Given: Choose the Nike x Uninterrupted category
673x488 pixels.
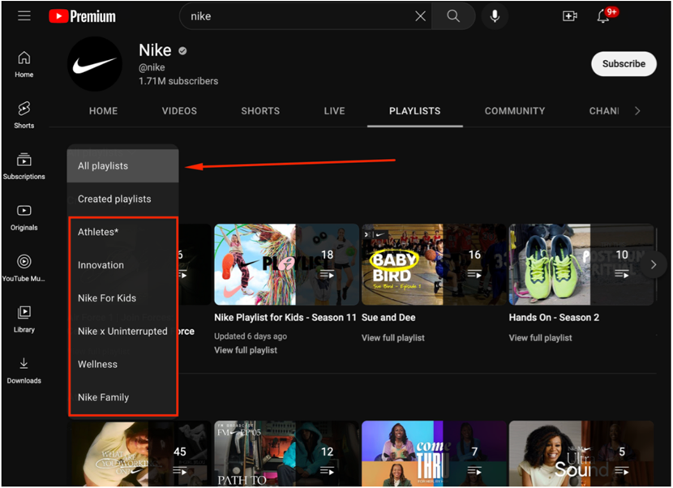Looking at the screenshot, I should [x=122, y=332].
